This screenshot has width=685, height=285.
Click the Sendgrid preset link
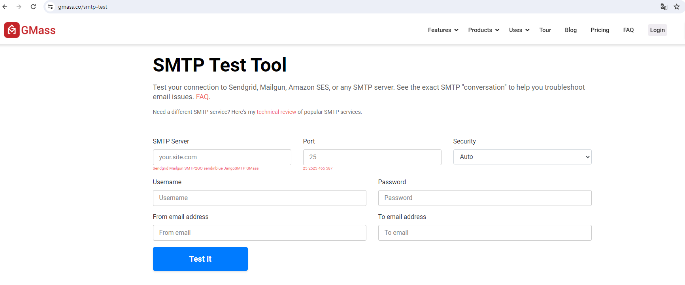[160, 168]
